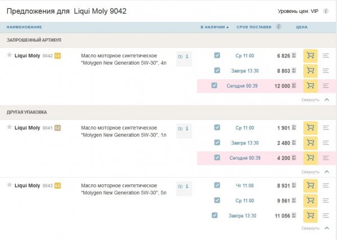
Task: Click the price level VIP info icon
Action: coord(325,11)
